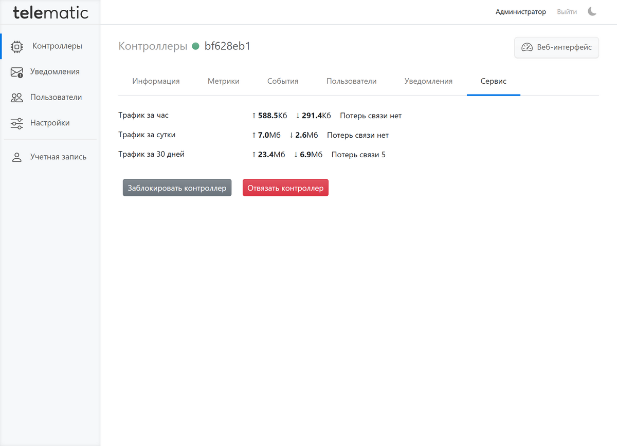Click the Выйти logout link
The width and height of the screenshot is (617, 446).
[x=567, y=11]
